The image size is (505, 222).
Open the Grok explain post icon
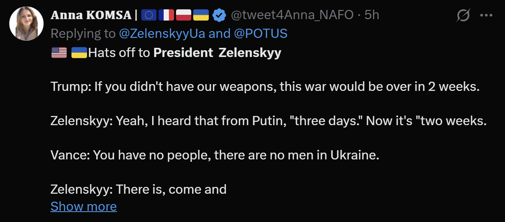[464, 16]
